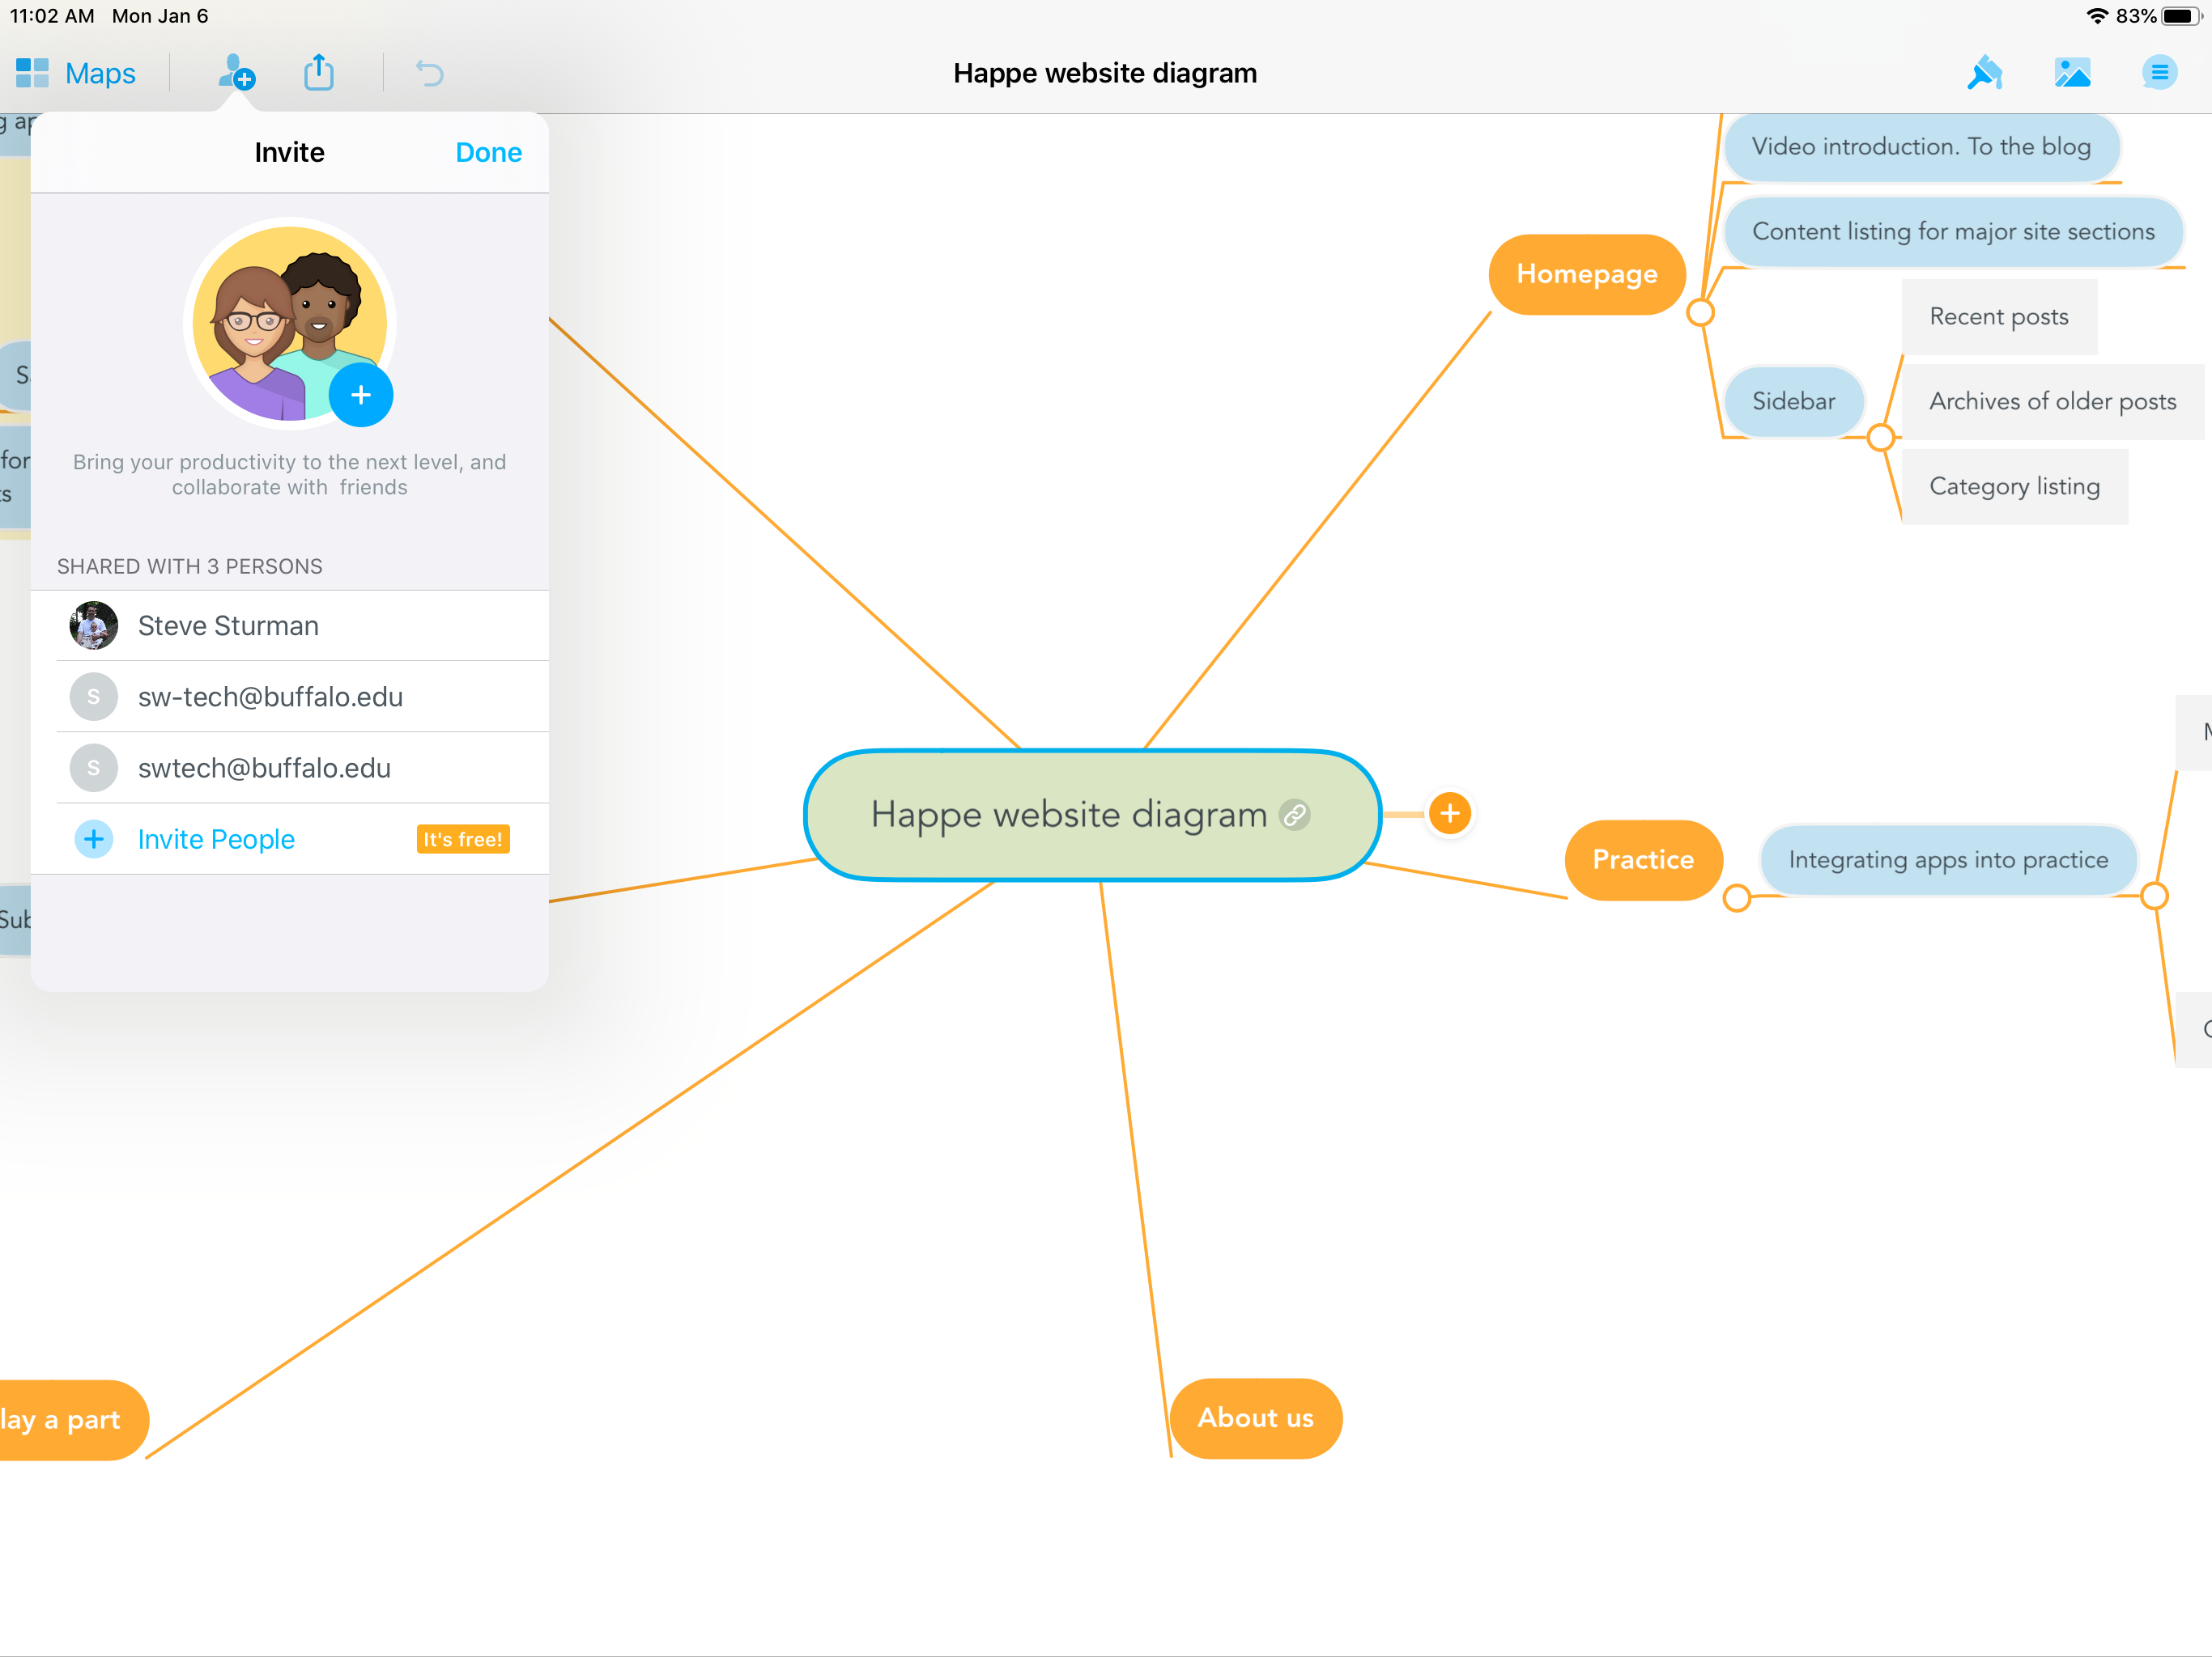Open the share/export icon
Viewport: 2212px width, 1657px height.
318,73
